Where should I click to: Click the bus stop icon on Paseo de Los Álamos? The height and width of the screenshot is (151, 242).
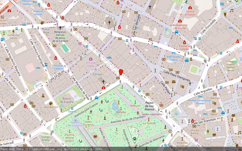(139, 91)
